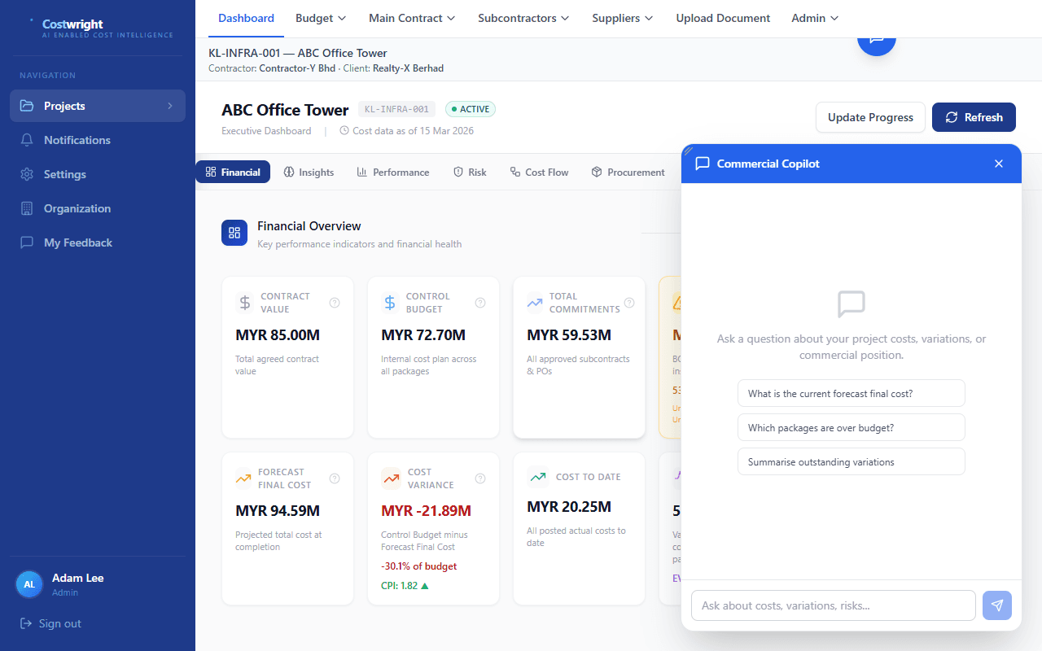
Task: Click the Notifications bell icon
Action: pyautogui.click(x=27, y=140)
